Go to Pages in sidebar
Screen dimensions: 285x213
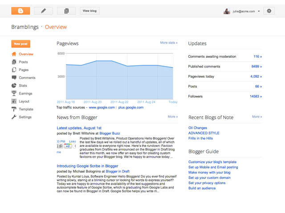[x=23, y=70]
